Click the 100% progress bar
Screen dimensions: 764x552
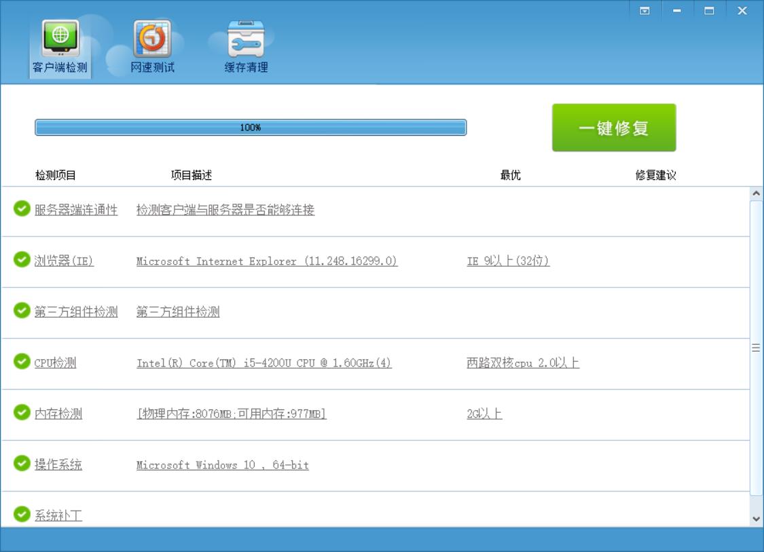coord(251,128)
